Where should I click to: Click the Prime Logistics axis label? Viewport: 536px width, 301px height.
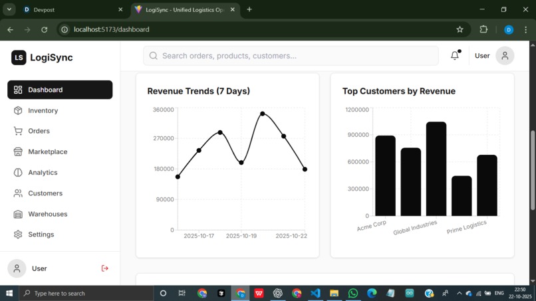(466, 227)
